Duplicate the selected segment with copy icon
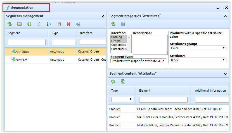 [39, 24]
